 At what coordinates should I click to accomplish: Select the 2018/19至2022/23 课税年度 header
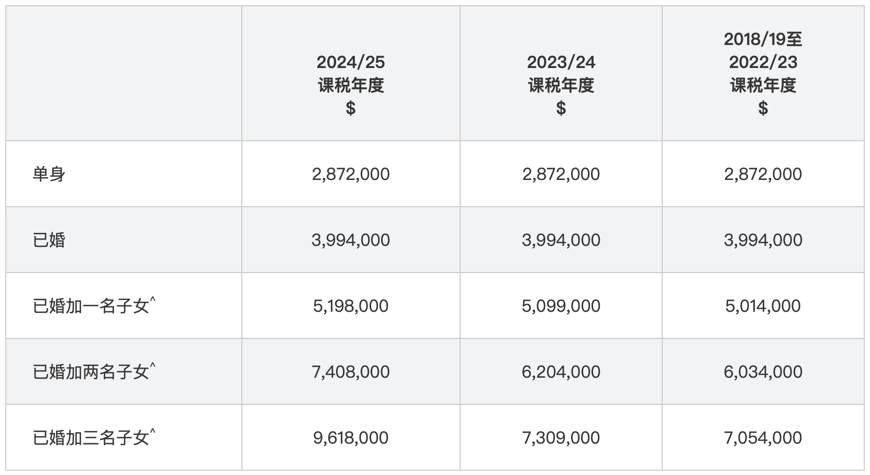pyautogui.click(x=763, y=73)
